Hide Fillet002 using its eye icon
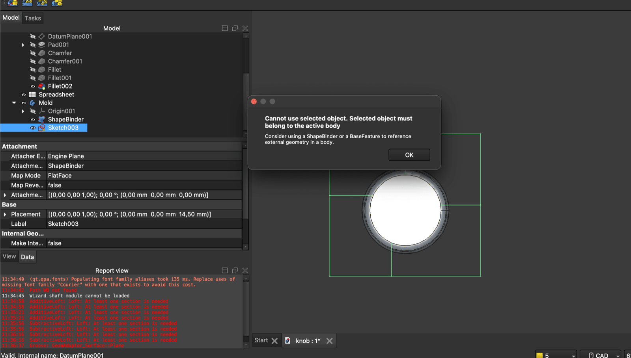631x358 pixels. tap(33, 86)
